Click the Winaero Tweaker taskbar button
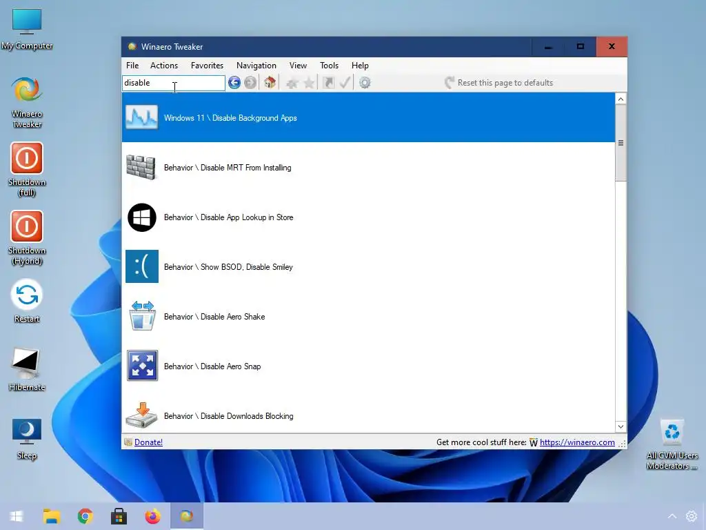 tap(186, 516)
